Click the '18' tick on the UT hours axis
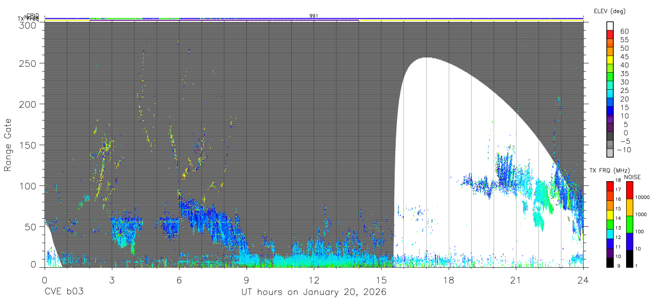The height and width of the screenshot is (303, 656). tap(449, 279)
